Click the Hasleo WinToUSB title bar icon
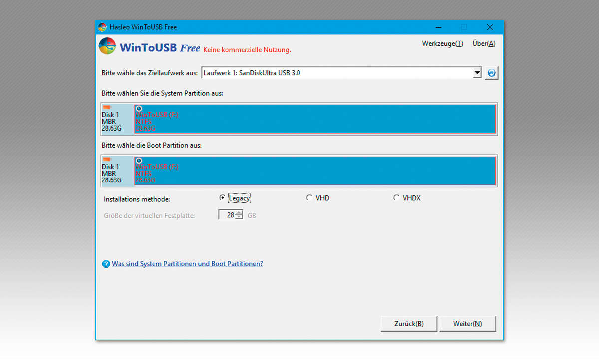599x359 pixels. pyautogui.click(x=102, y=27)
